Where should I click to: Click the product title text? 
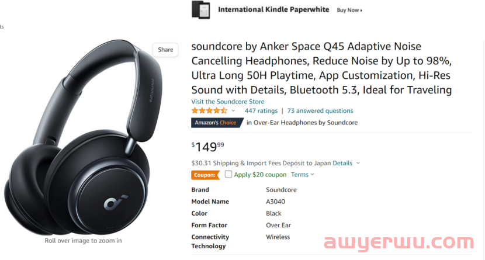[322, 68]
